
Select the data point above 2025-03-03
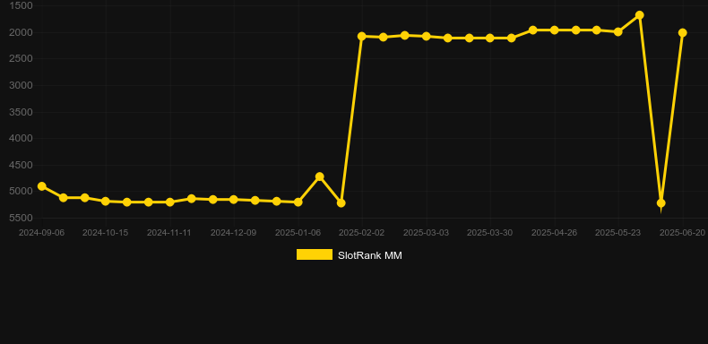click(x=426, y=36)
